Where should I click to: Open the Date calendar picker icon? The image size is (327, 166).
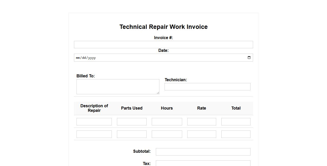(x=249, y=58)
